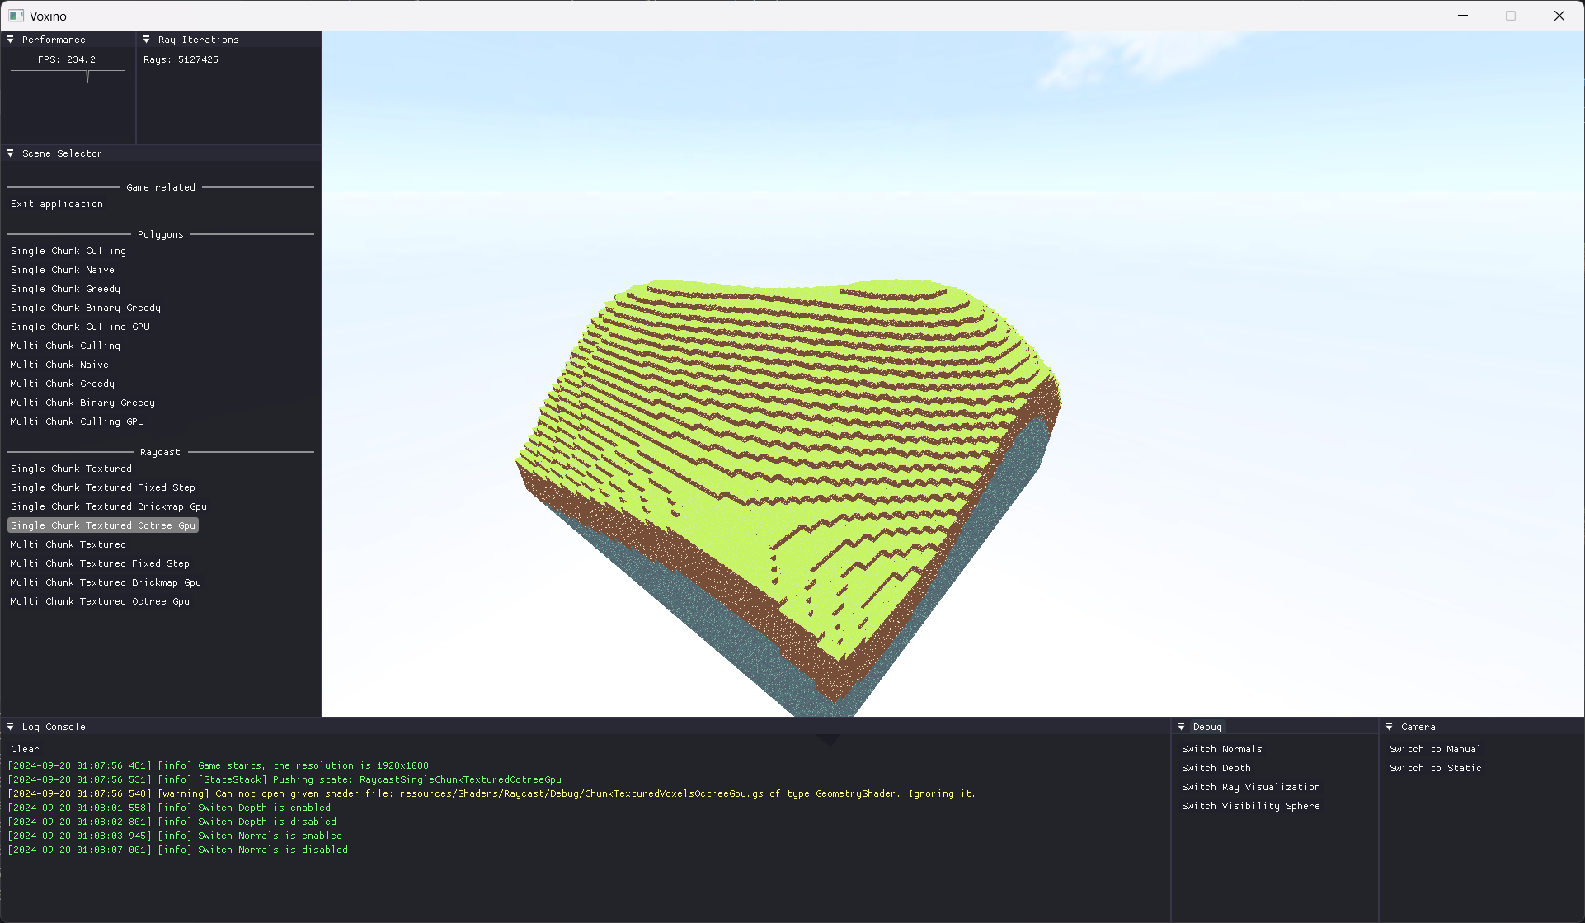Select Exit application entry
This screenshot has height=923, width=1585.
tap(57, 204)
